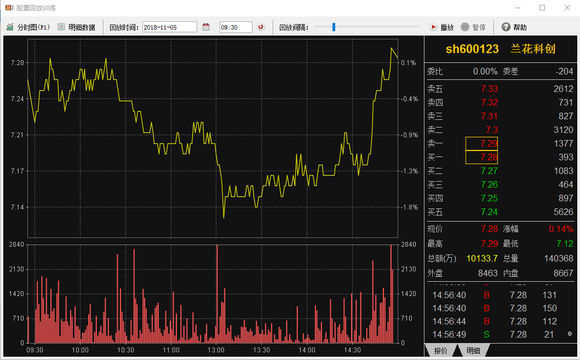This screenshot has height=360, width=580.
Task: Click the stock code sh600123 header
Action: pyautogui.click(x=472, y=49)
